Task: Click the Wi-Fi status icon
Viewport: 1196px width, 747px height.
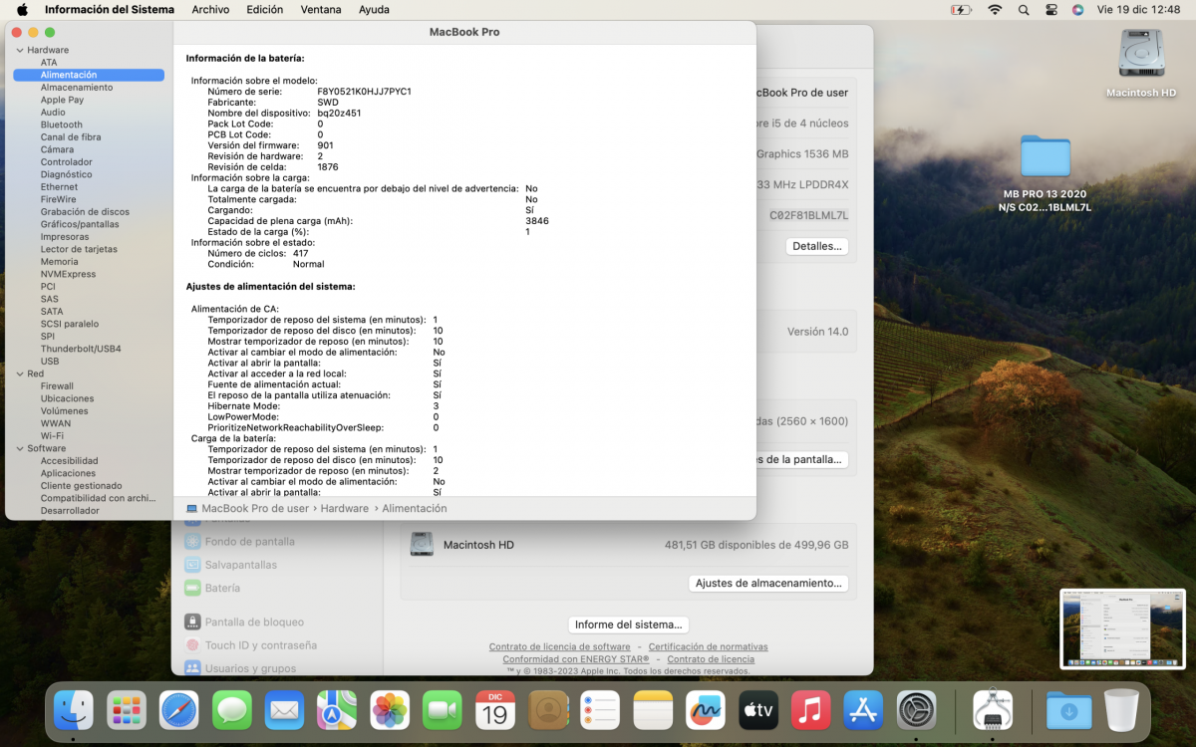Action: pos(995,10)
